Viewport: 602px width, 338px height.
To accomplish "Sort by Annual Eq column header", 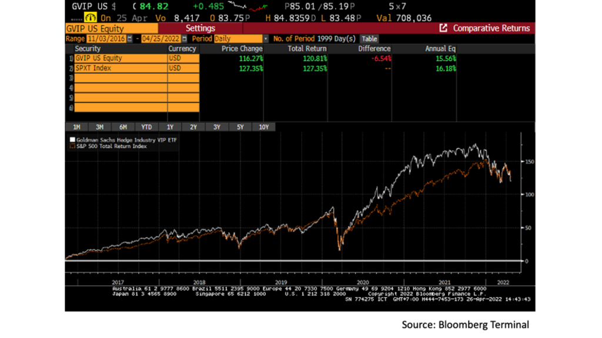I will 440,49.
